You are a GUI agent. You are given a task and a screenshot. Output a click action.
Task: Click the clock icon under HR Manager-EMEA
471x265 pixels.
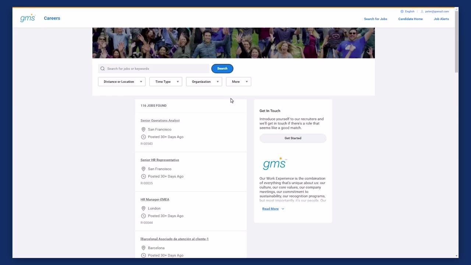(x=144, y=216)
